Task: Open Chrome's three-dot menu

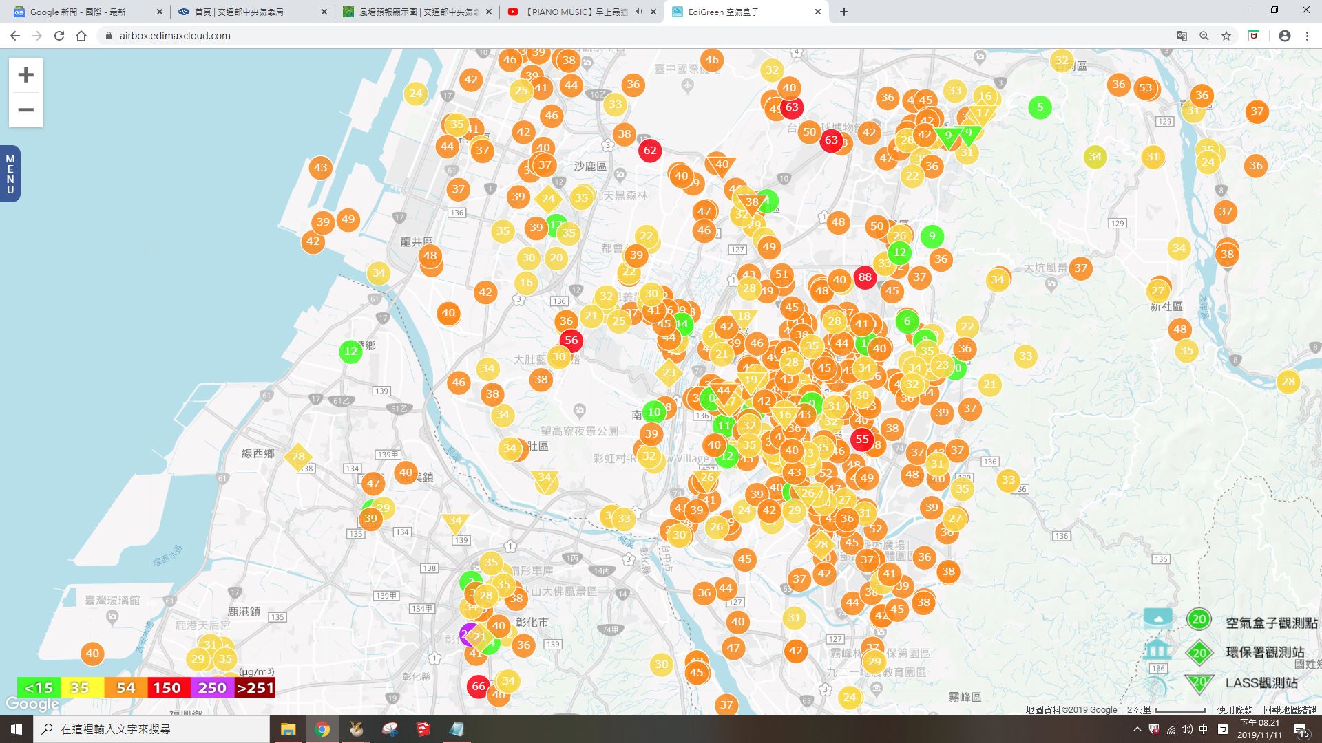Action: tap(1307, 36)
